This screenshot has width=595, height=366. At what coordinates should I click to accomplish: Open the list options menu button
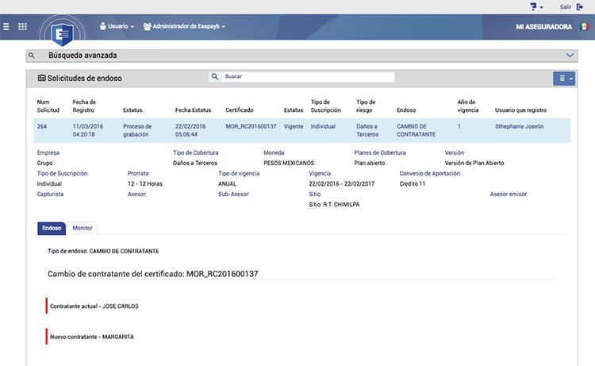[x=564, y=79]
